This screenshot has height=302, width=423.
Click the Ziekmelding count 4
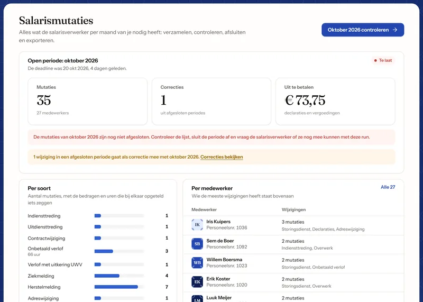pos(167,276)
